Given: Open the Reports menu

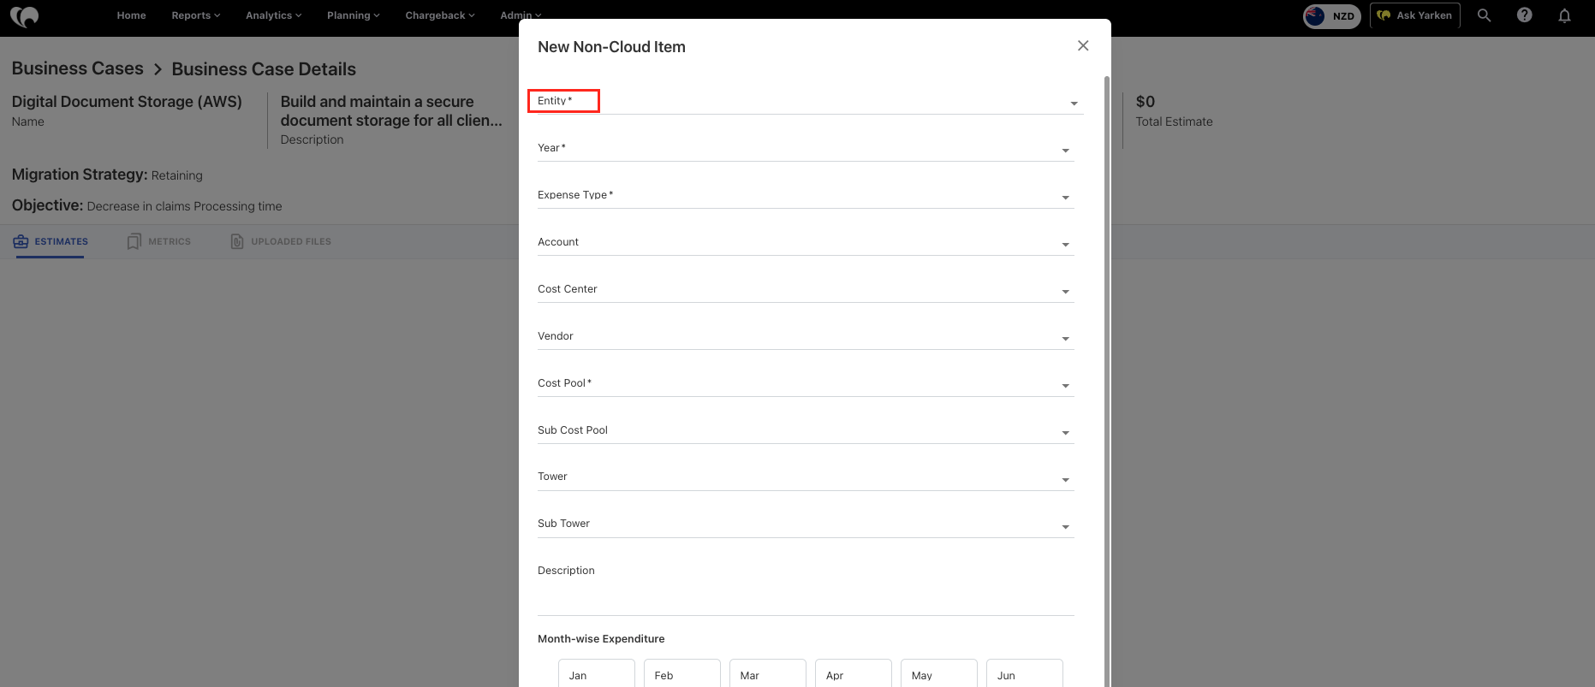Looking at the screenshot, I should pos(195,15).
